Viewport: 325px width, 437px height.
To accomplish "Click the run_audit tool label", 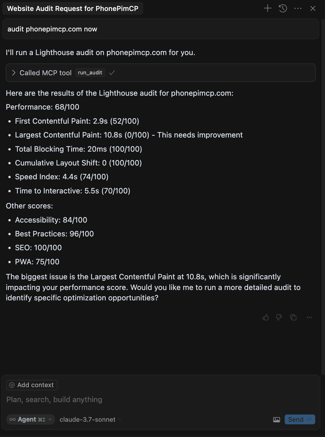I will point(90,73).
